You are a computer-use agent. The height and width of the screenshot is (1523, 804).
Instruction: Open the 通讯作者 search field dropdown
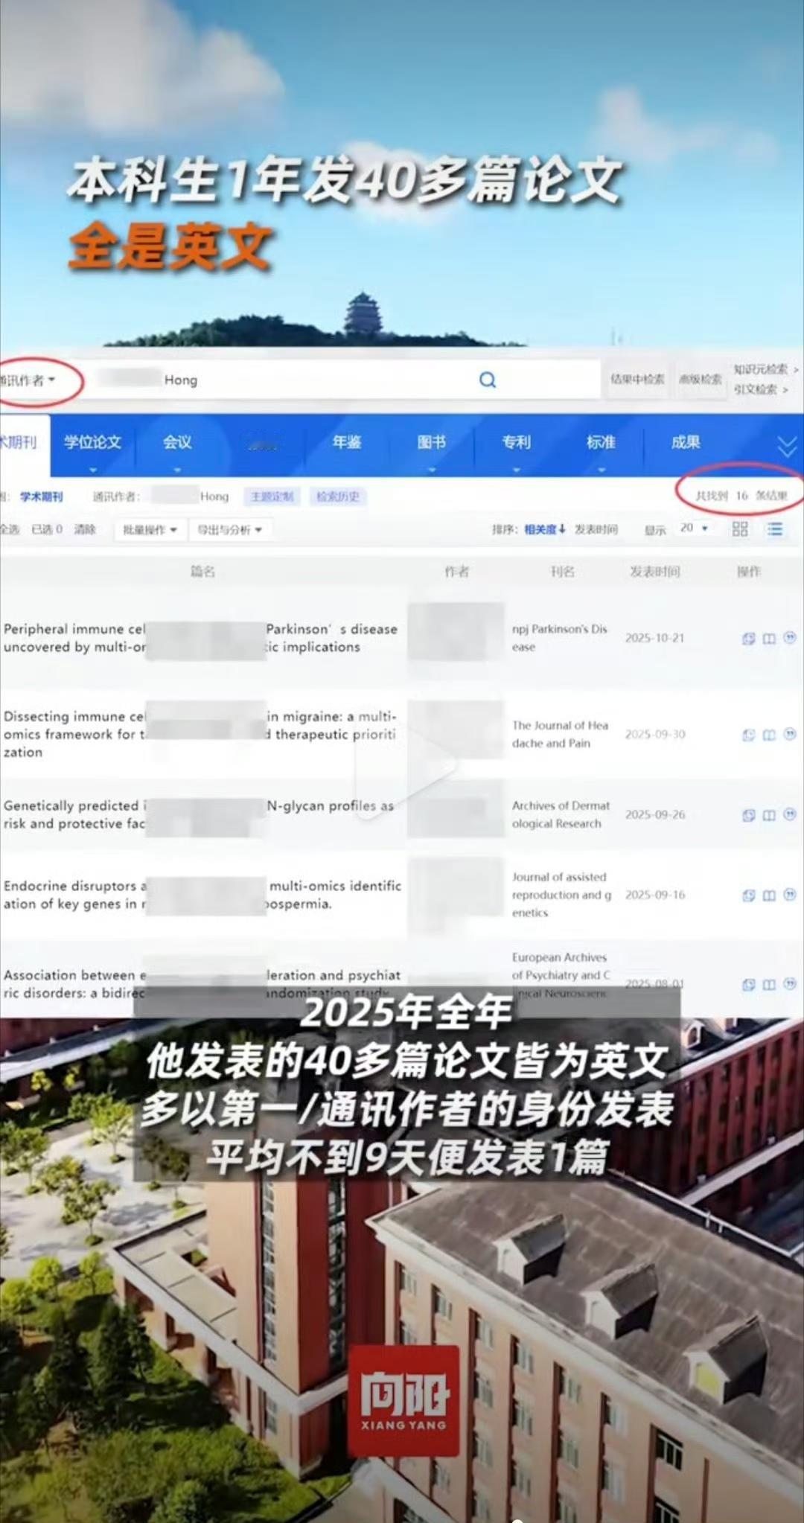point(28,380)
